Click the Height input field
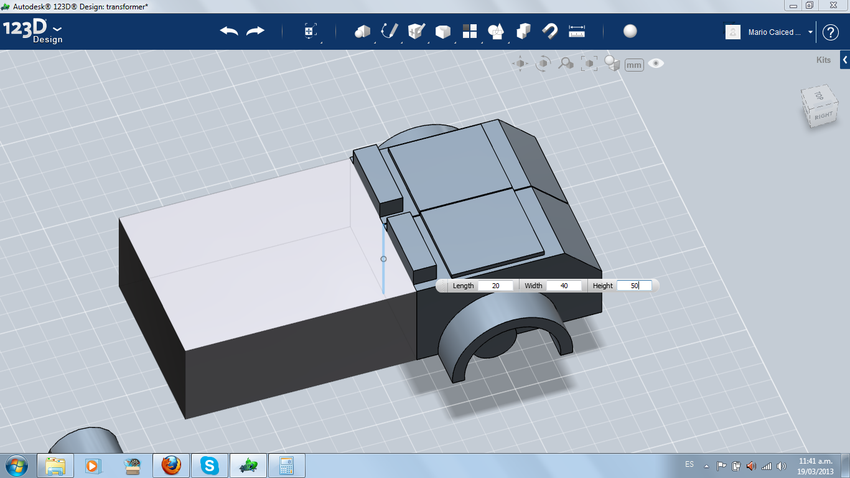This screenshot has height=478, width=850. pos(634,286)
